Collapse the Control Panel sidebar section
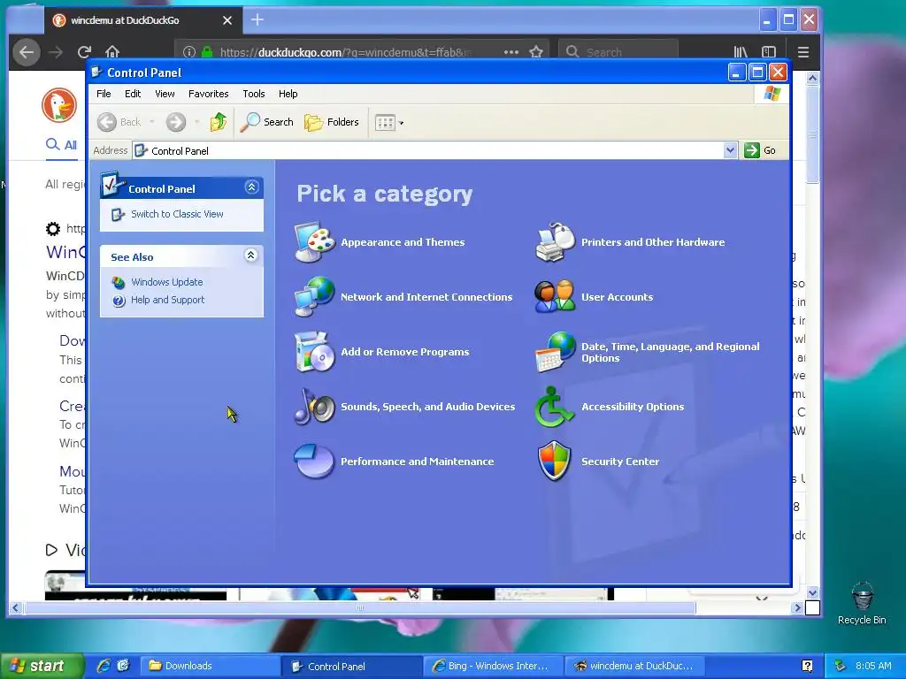The height and width of the screenshot is (679, 906). click(x=251, y=187)
